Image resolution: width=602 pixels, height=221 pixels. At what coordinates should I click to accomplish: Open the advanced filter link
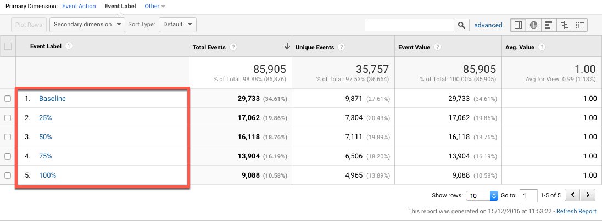[x=488, y=25]
